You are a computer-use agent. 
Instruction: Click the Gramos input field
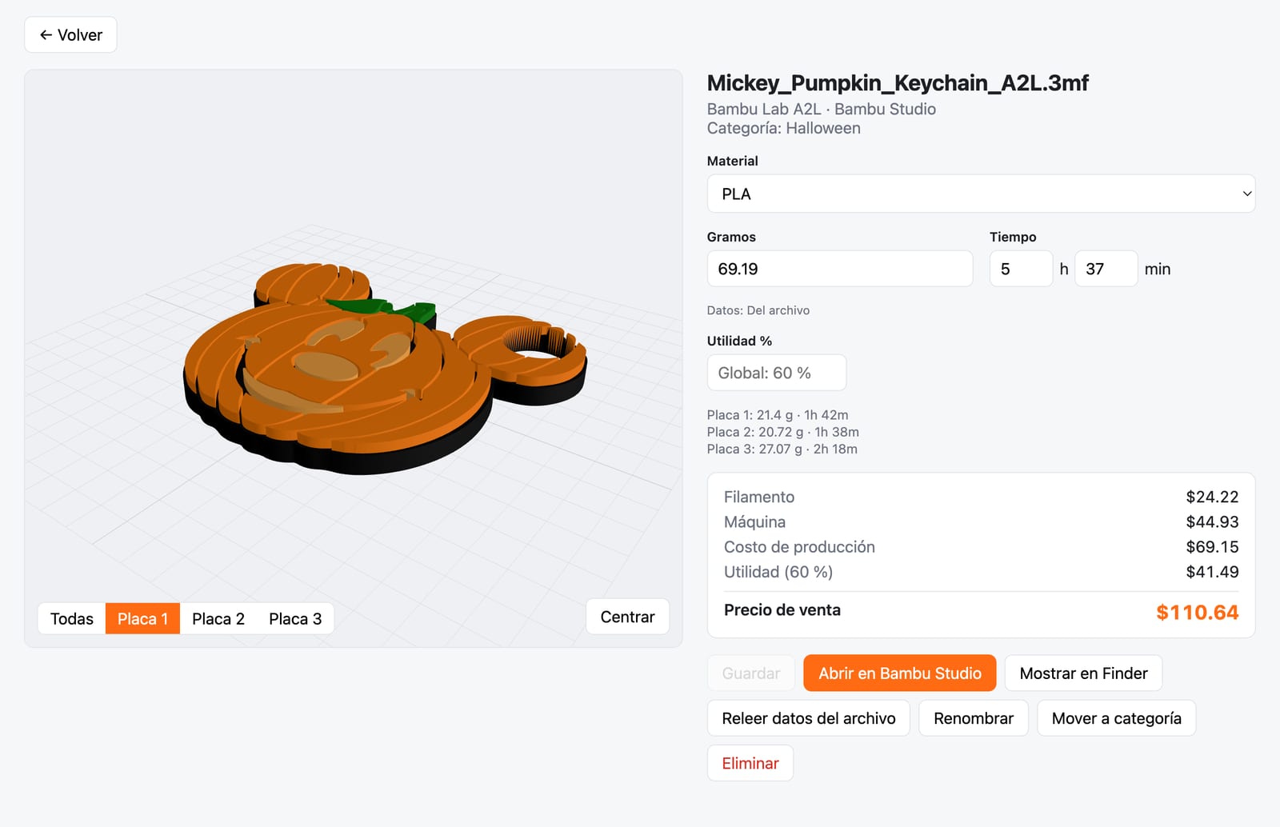click(840, 269)
